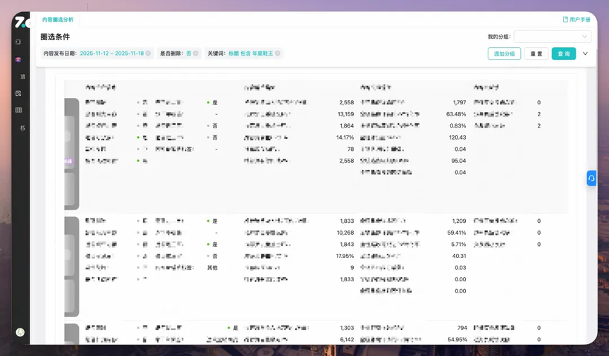
Task: Click the 794 value in third row
Action: click(462, 328)
